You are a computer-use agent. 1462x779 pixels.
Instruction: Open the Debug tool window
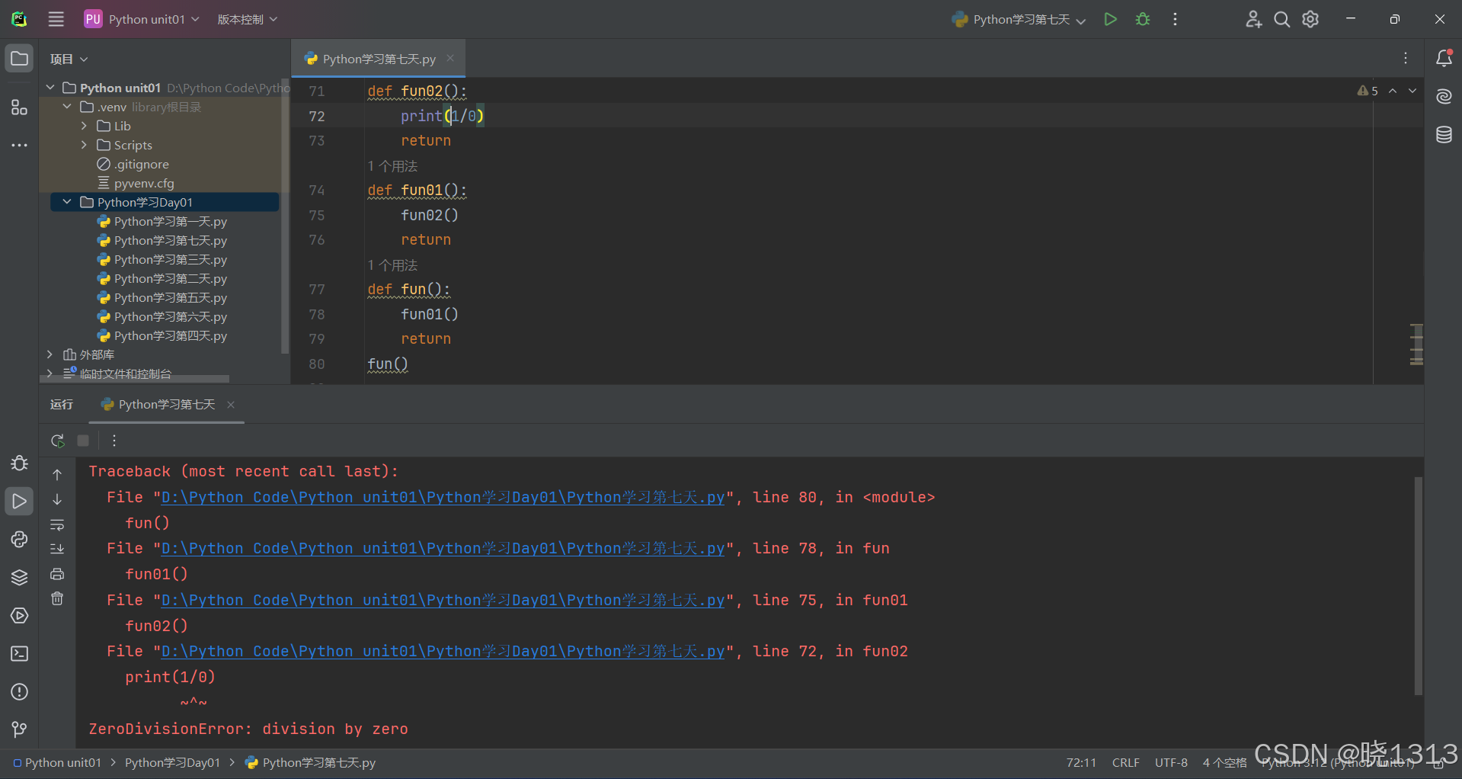click(19, 463)
